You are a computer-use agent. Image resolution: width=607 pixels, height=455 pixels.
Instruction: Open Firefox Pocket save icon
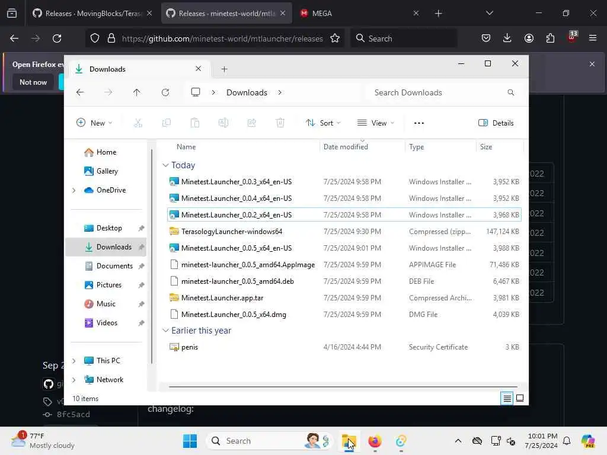pyautogui.click(x=486, y=39)
